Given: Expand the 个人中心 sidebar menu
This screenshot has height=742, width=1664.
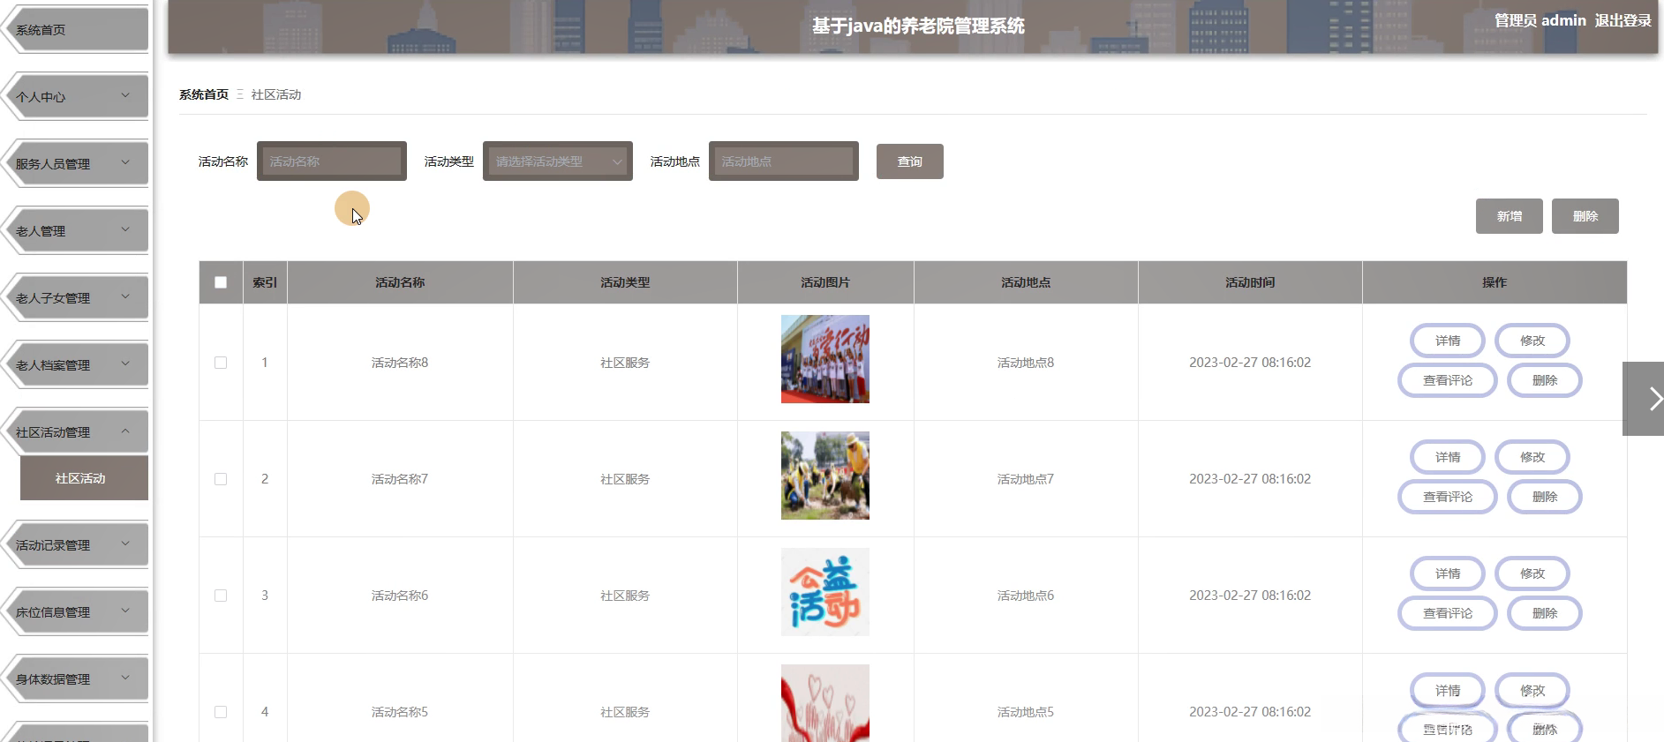Looking at the screenshot, I should pos(76,97).
